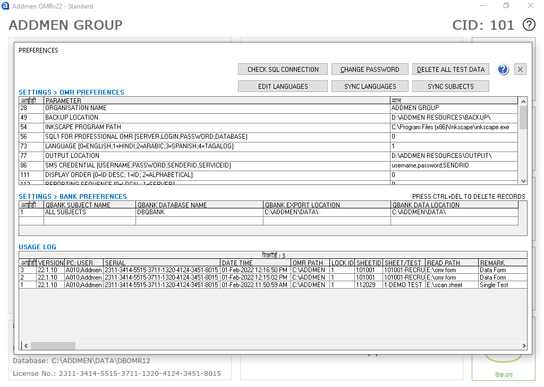
Task: Click the Addmen app icon in title bar
Action: pyautogui.click(x=5, y=6)
